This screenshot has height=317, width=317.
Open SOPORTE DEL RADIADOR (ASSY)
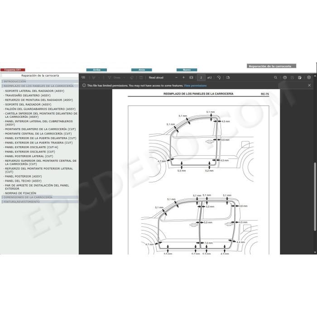click(28, 105)
